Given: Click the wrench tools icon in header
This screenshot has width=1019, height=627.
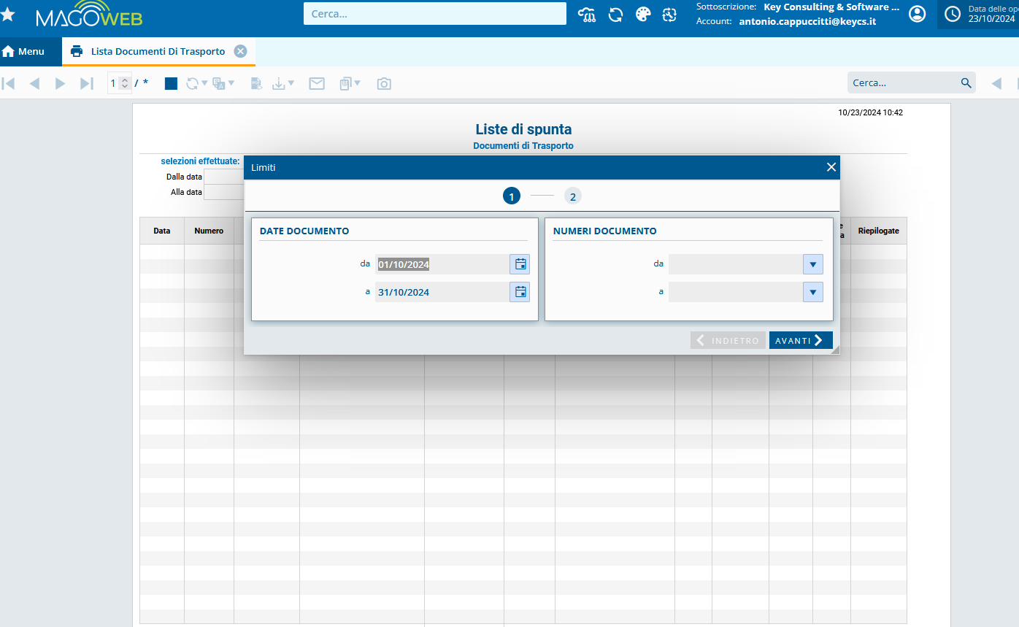Looking at the screenshot, I should click(x=669, y=15).
